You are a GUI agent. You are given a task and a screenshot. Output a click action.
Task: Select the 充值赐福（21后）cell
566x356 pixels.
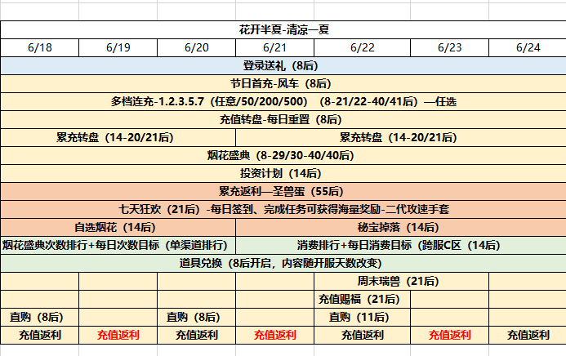click(362, 299)
